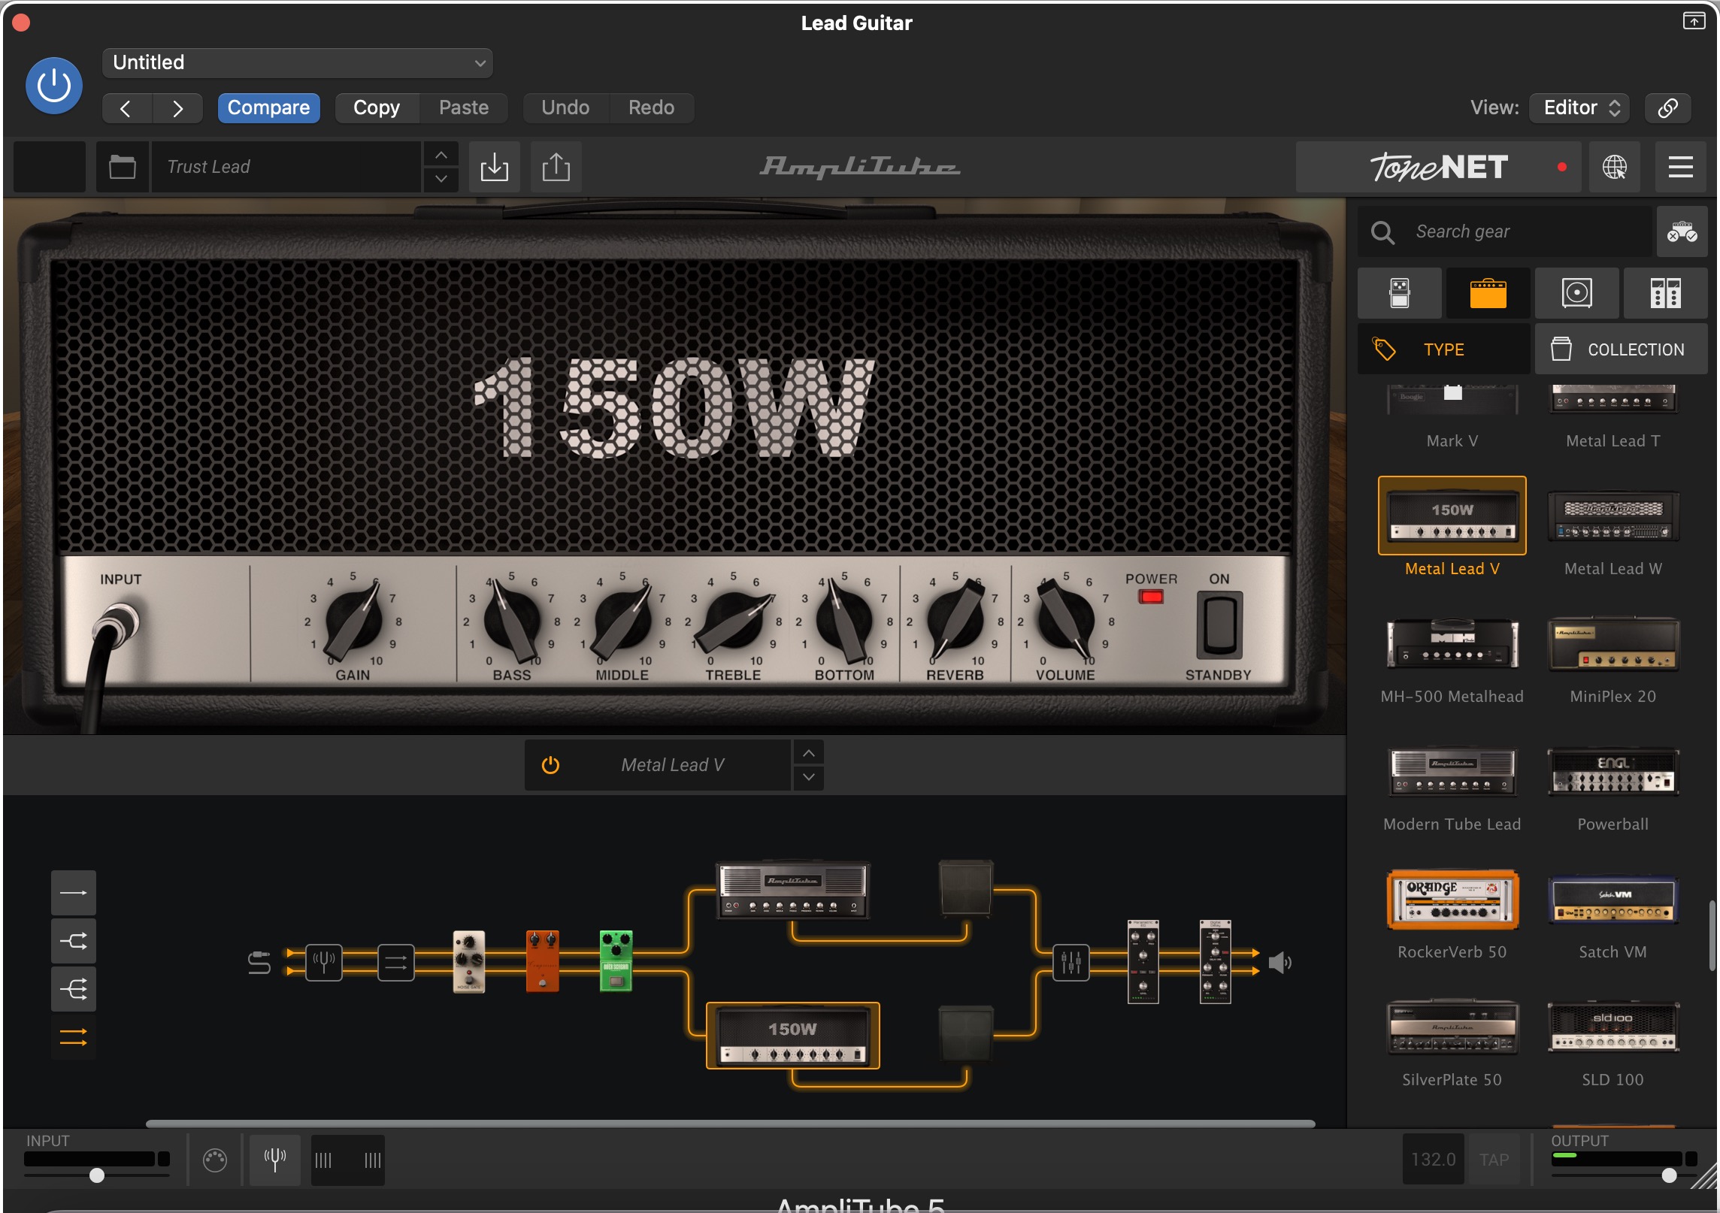Open the preset browser folder icon

point(123,167)
